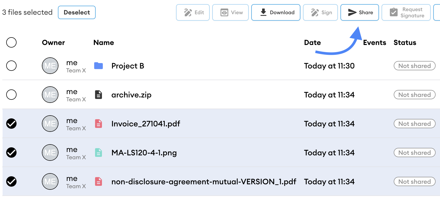Click the ME avatar in archive.zip row

pyautogui.click(x=50, y=95)
